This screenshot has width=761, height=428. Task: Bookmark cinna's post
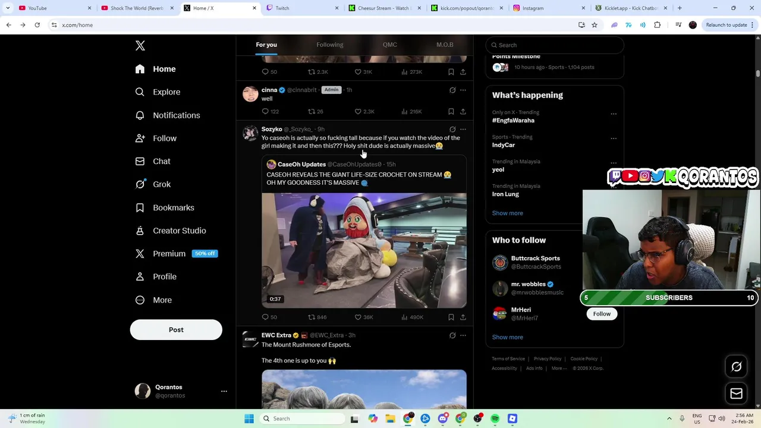coord(451,112)
